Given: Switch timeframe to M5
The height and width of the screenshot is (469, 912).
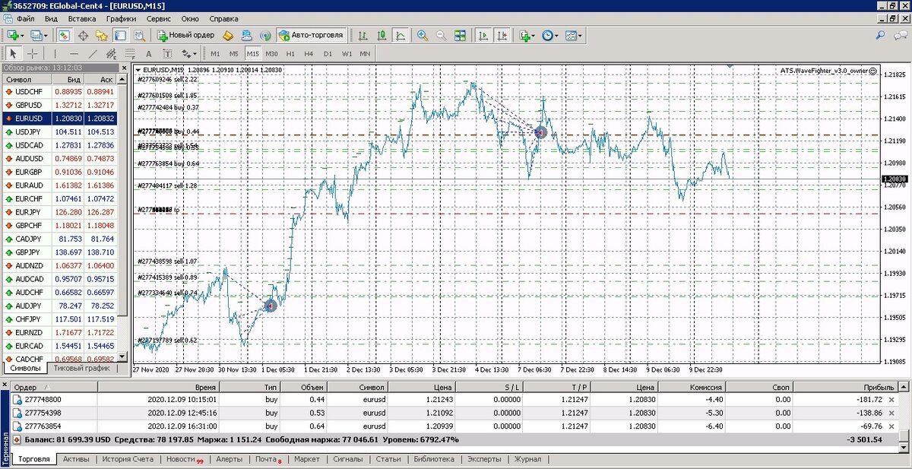Looking at the screenshot, I should [x=234, y=54].
